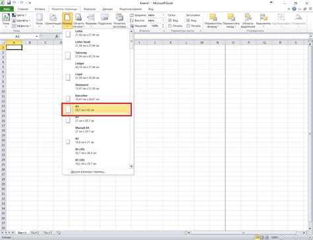Open the Темы (Themes) gallery

(6, 20)
